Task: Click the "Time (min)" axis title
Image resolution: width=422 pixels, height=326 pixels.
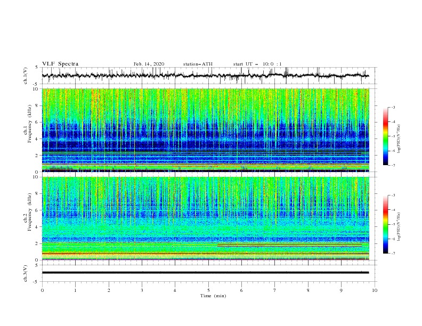Action: [213, 296]
